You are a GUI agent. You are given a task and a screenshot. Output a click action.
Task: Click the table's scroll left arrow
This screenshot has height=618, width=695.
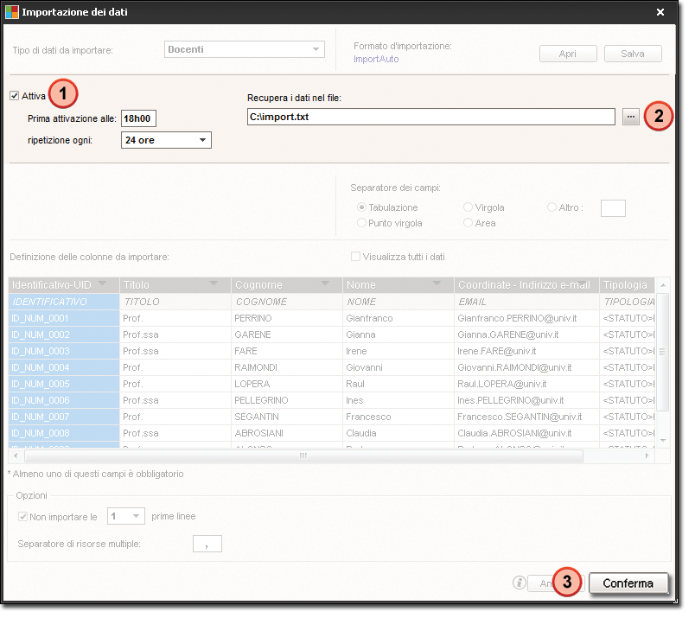tap(16, 456)
